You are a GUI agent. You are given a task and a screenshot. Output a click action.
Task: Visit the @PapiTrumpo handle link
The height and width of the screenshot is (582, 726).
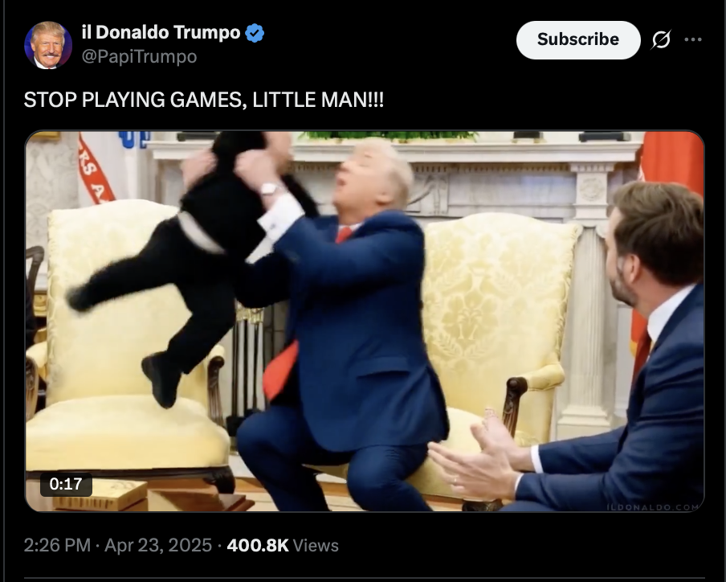coord(140,56)
